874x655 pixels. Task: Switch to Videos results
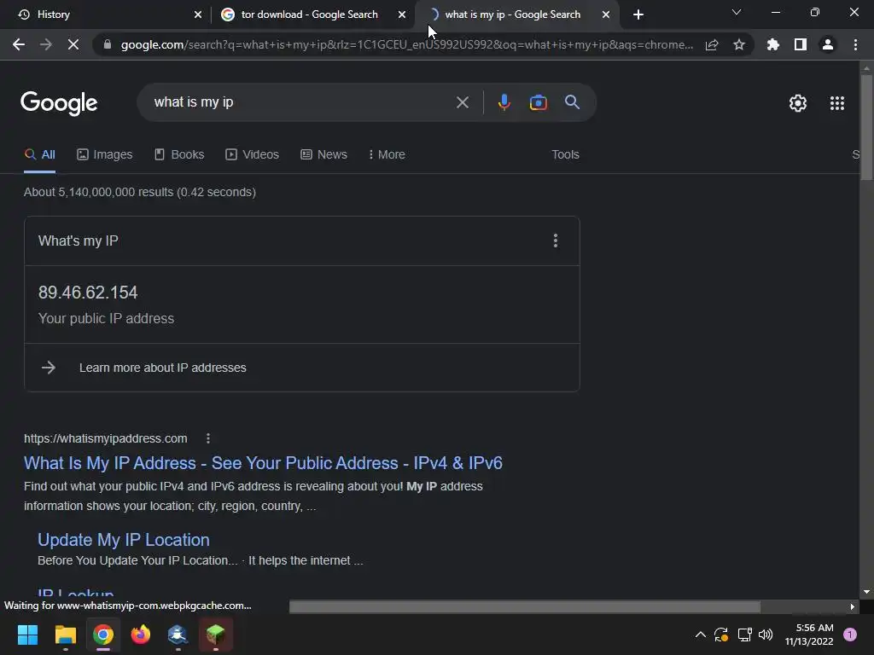pos(253,154)
